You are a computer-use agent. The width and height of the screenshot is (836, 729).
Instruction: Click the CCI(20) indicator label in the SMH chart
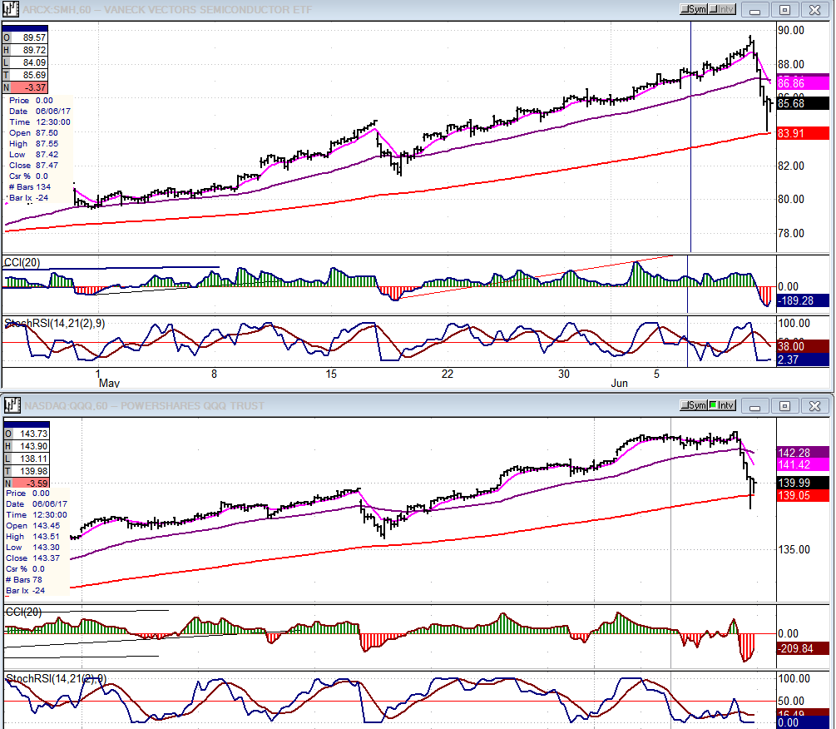pyautogui.click(x=22, y=262)
